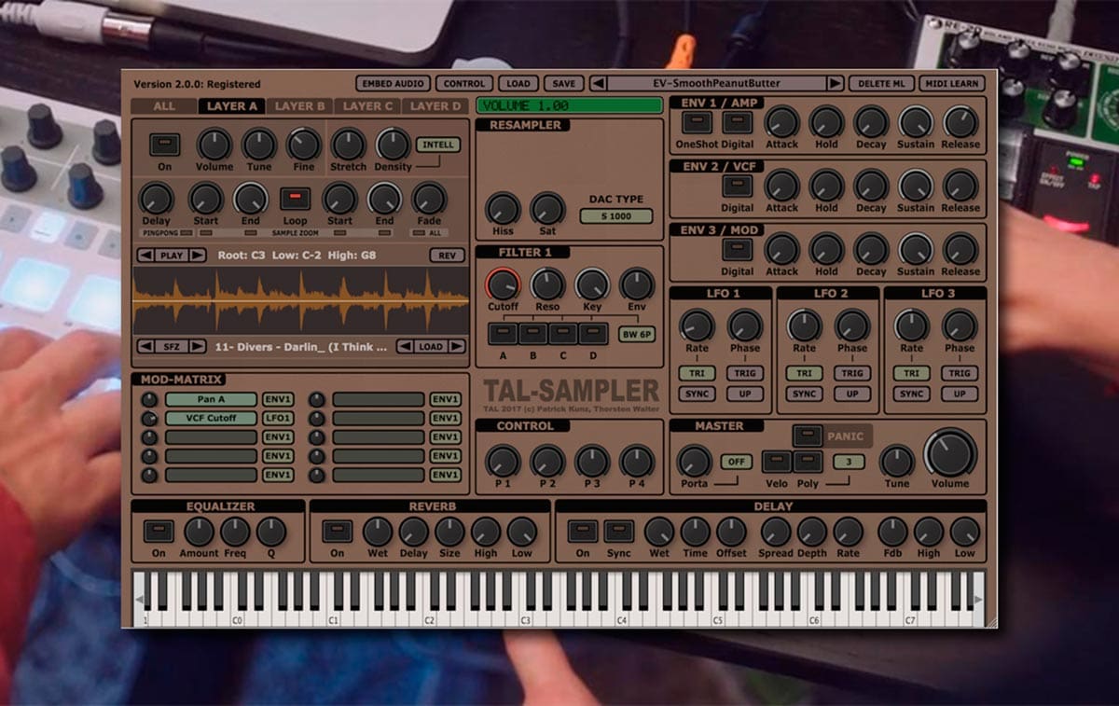Screen dimensions: 1119x706
Task: Click the left arrow beside PLAY
Action: coord(145,255)
